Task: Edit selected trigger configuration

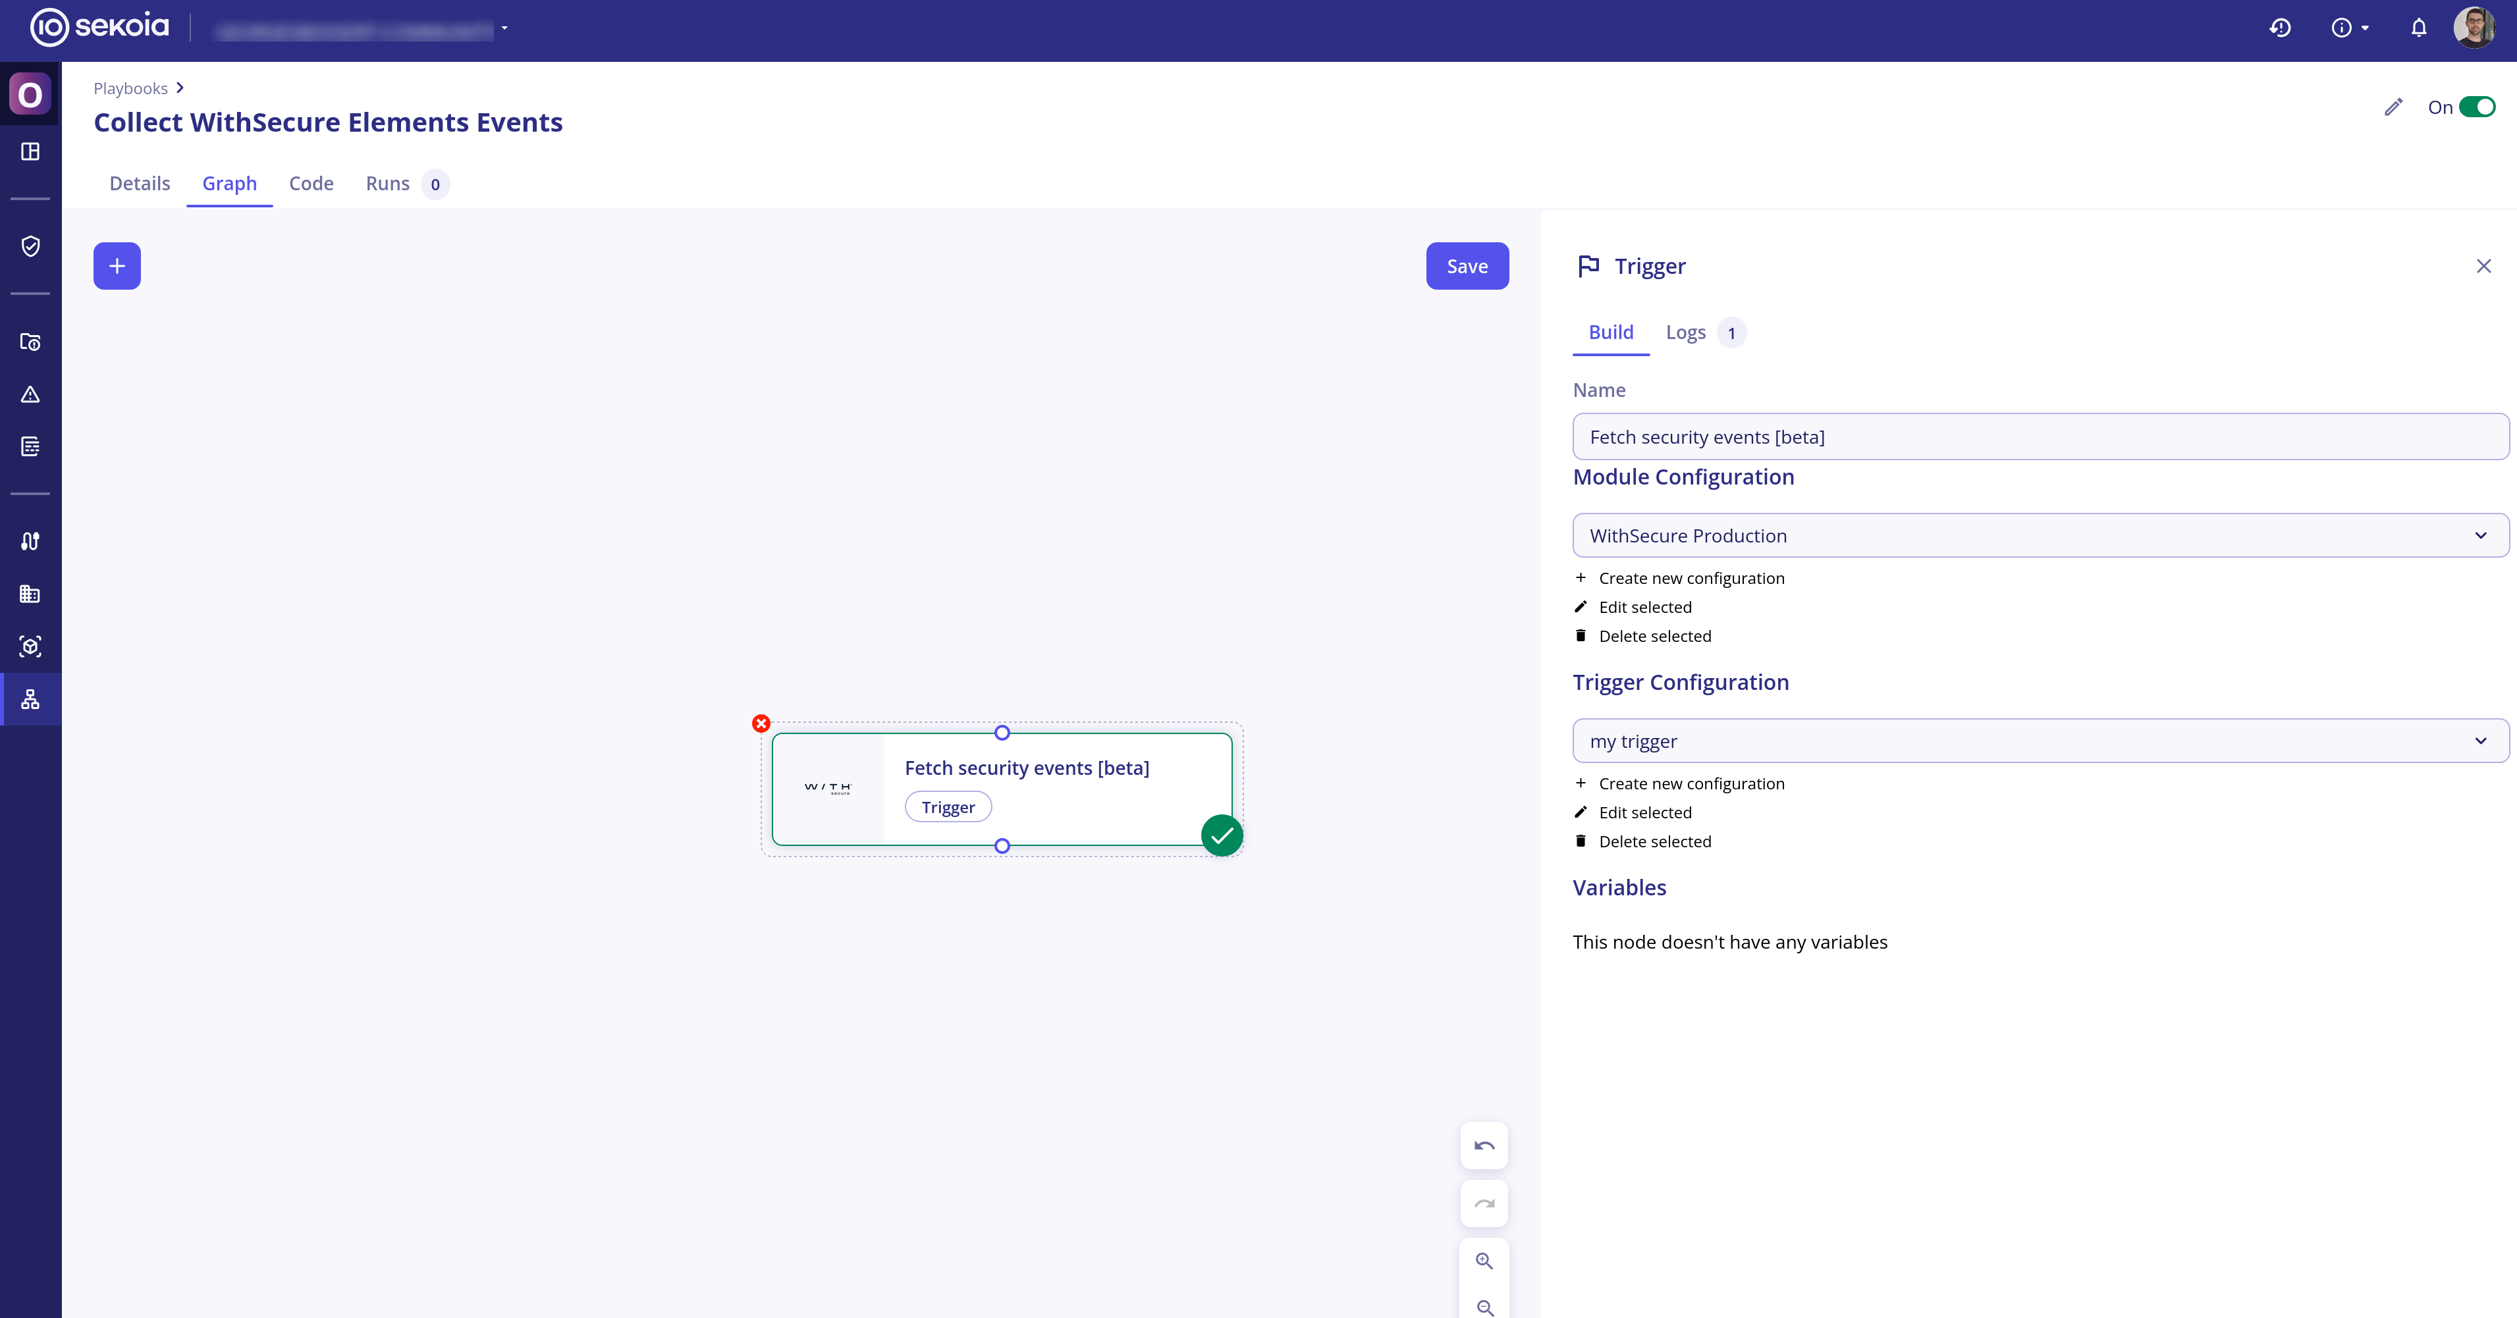Action: tap(1634, 813)
